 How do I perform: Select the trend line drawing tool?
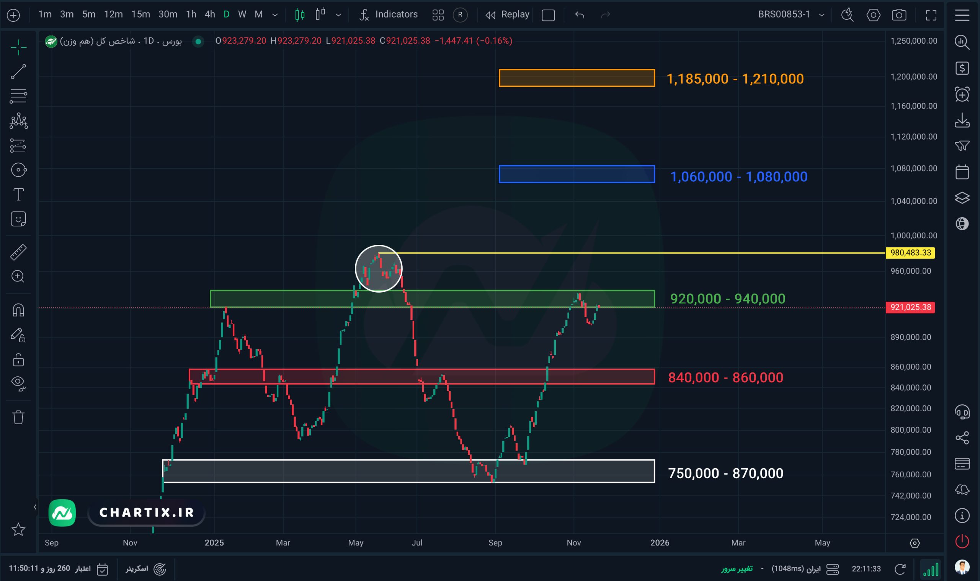click(x=18, y=72)
